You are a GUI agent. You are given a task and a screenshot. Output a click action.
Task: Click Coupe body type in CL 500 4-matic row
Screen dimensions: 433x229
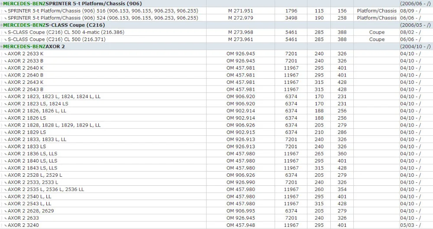click(x=377, y=32)
